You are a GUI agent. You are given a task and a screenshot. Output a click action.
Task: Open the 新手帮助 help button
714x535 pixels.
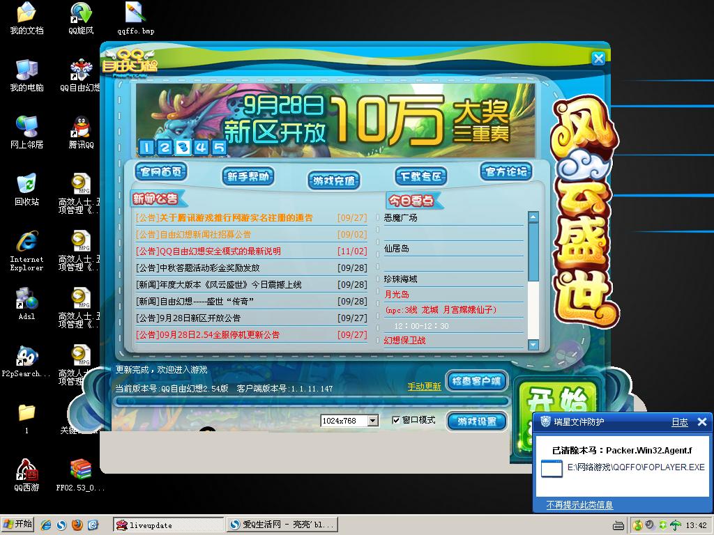point(248,176)
